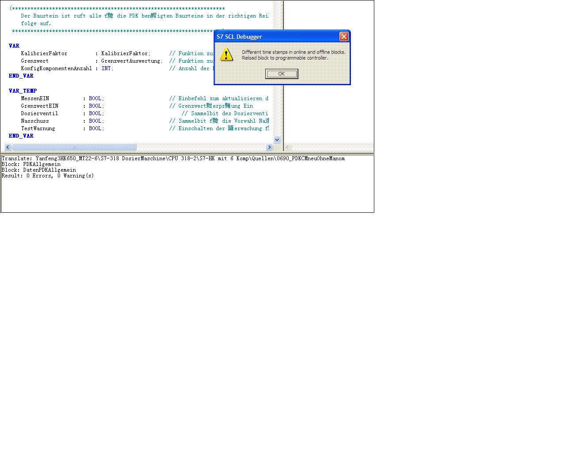Click the KalibrierFaktor variable name

(44, 53)
